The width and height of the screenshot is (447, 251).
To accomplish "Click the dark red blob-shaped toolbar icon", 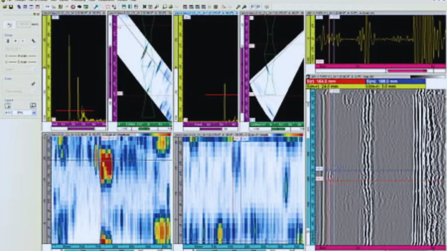I will (x=79, y=7).
